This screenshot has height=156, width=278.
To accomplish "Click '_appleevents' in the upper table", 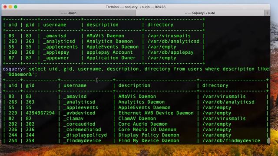I will 60,47.
